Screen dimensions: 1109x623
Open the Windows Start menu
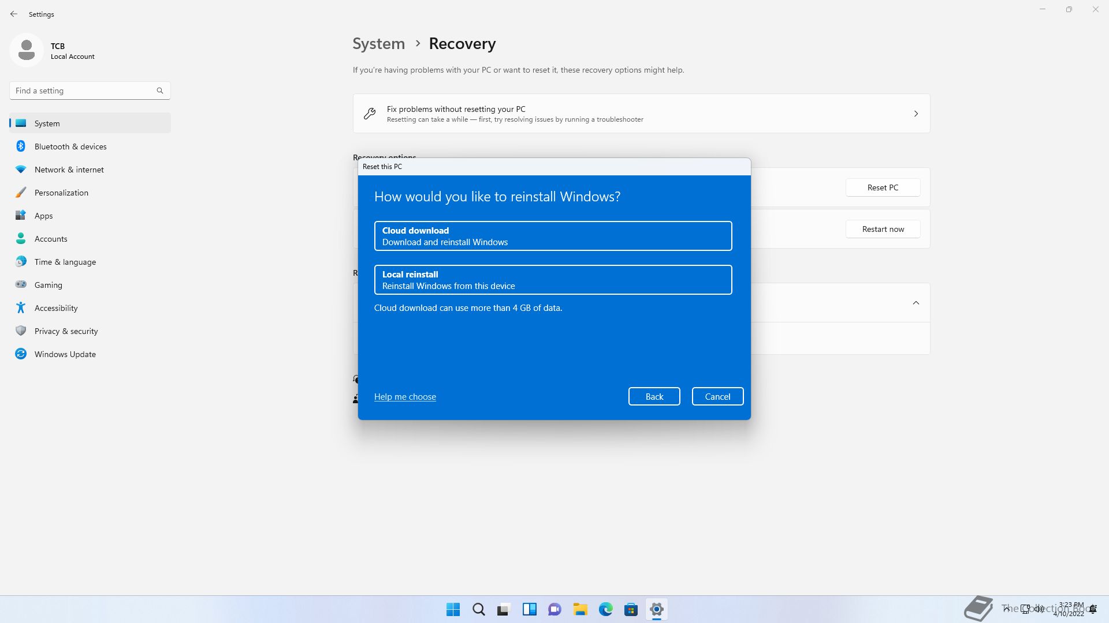pyautogui.click(x=453, y=609)
